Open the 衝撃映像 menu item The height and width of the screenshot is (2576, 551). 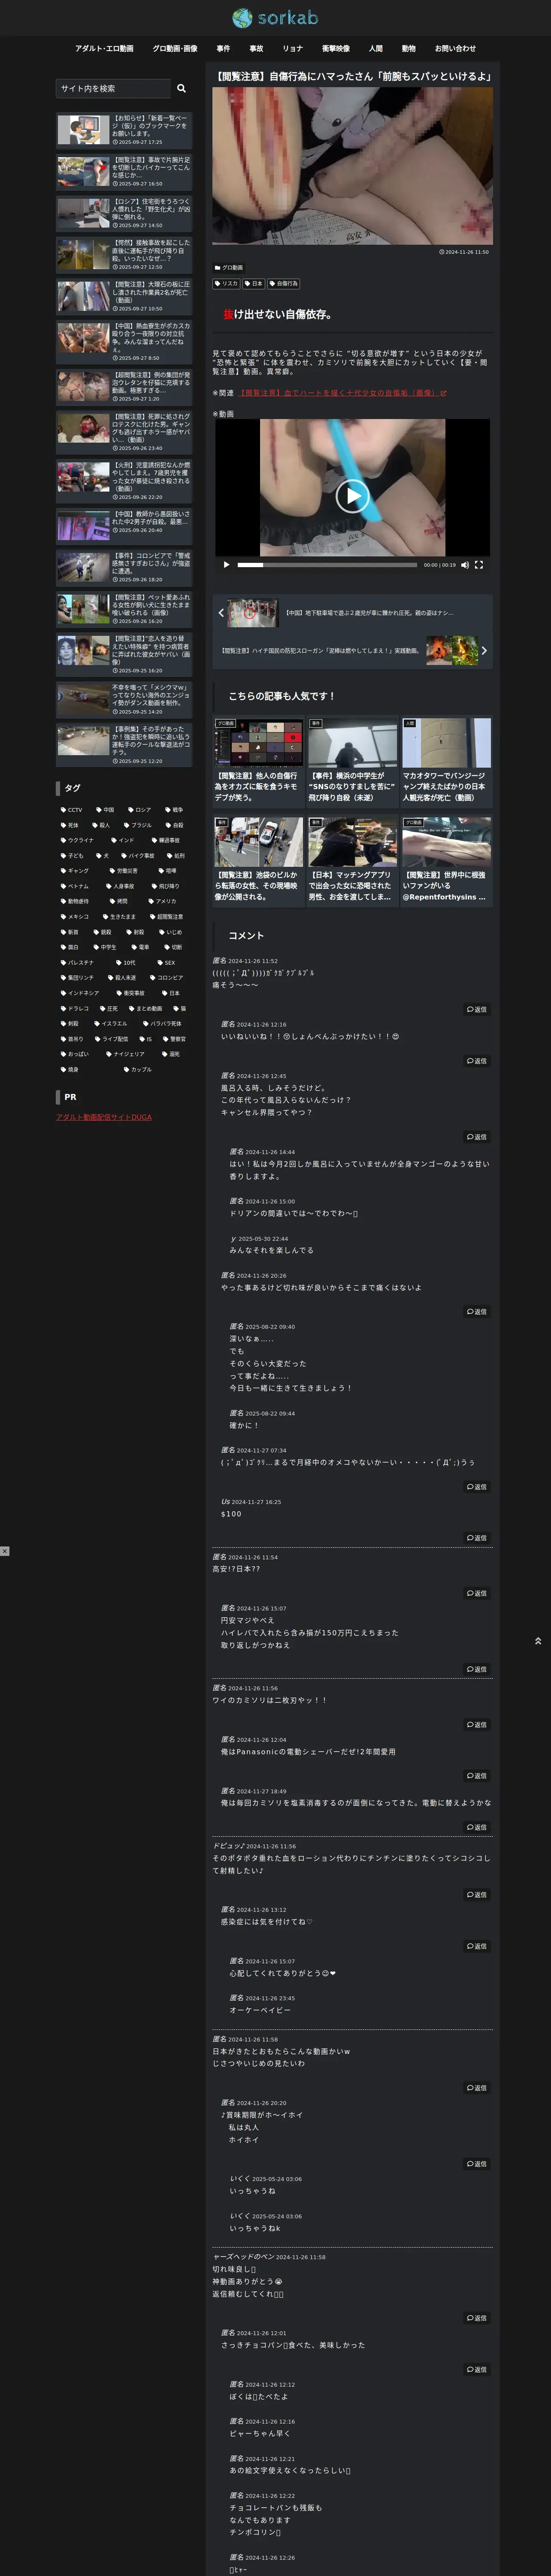(336, 48)
